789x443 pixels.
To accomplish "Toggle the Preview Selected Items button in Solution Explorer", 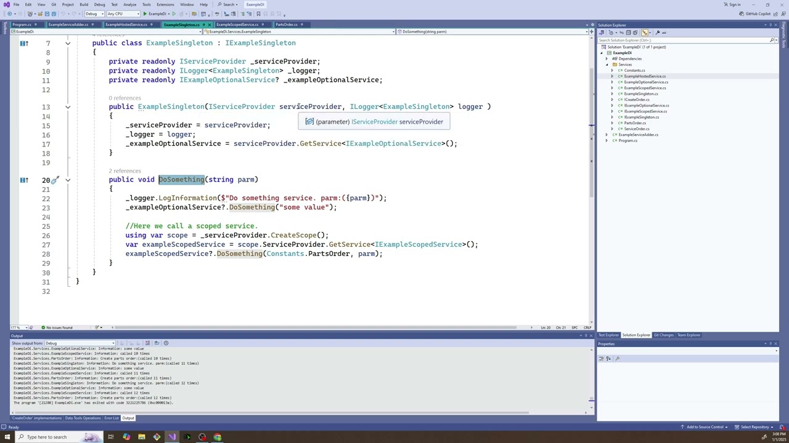I will (x=664, y=33).
